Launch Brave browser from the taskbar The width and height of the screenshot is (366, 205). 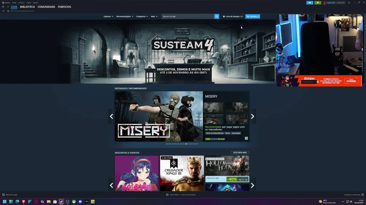coord(23,202)
